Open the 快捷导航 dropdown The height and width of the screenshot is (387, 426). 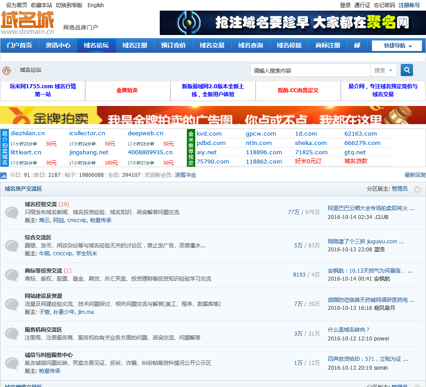pos(397,46)
